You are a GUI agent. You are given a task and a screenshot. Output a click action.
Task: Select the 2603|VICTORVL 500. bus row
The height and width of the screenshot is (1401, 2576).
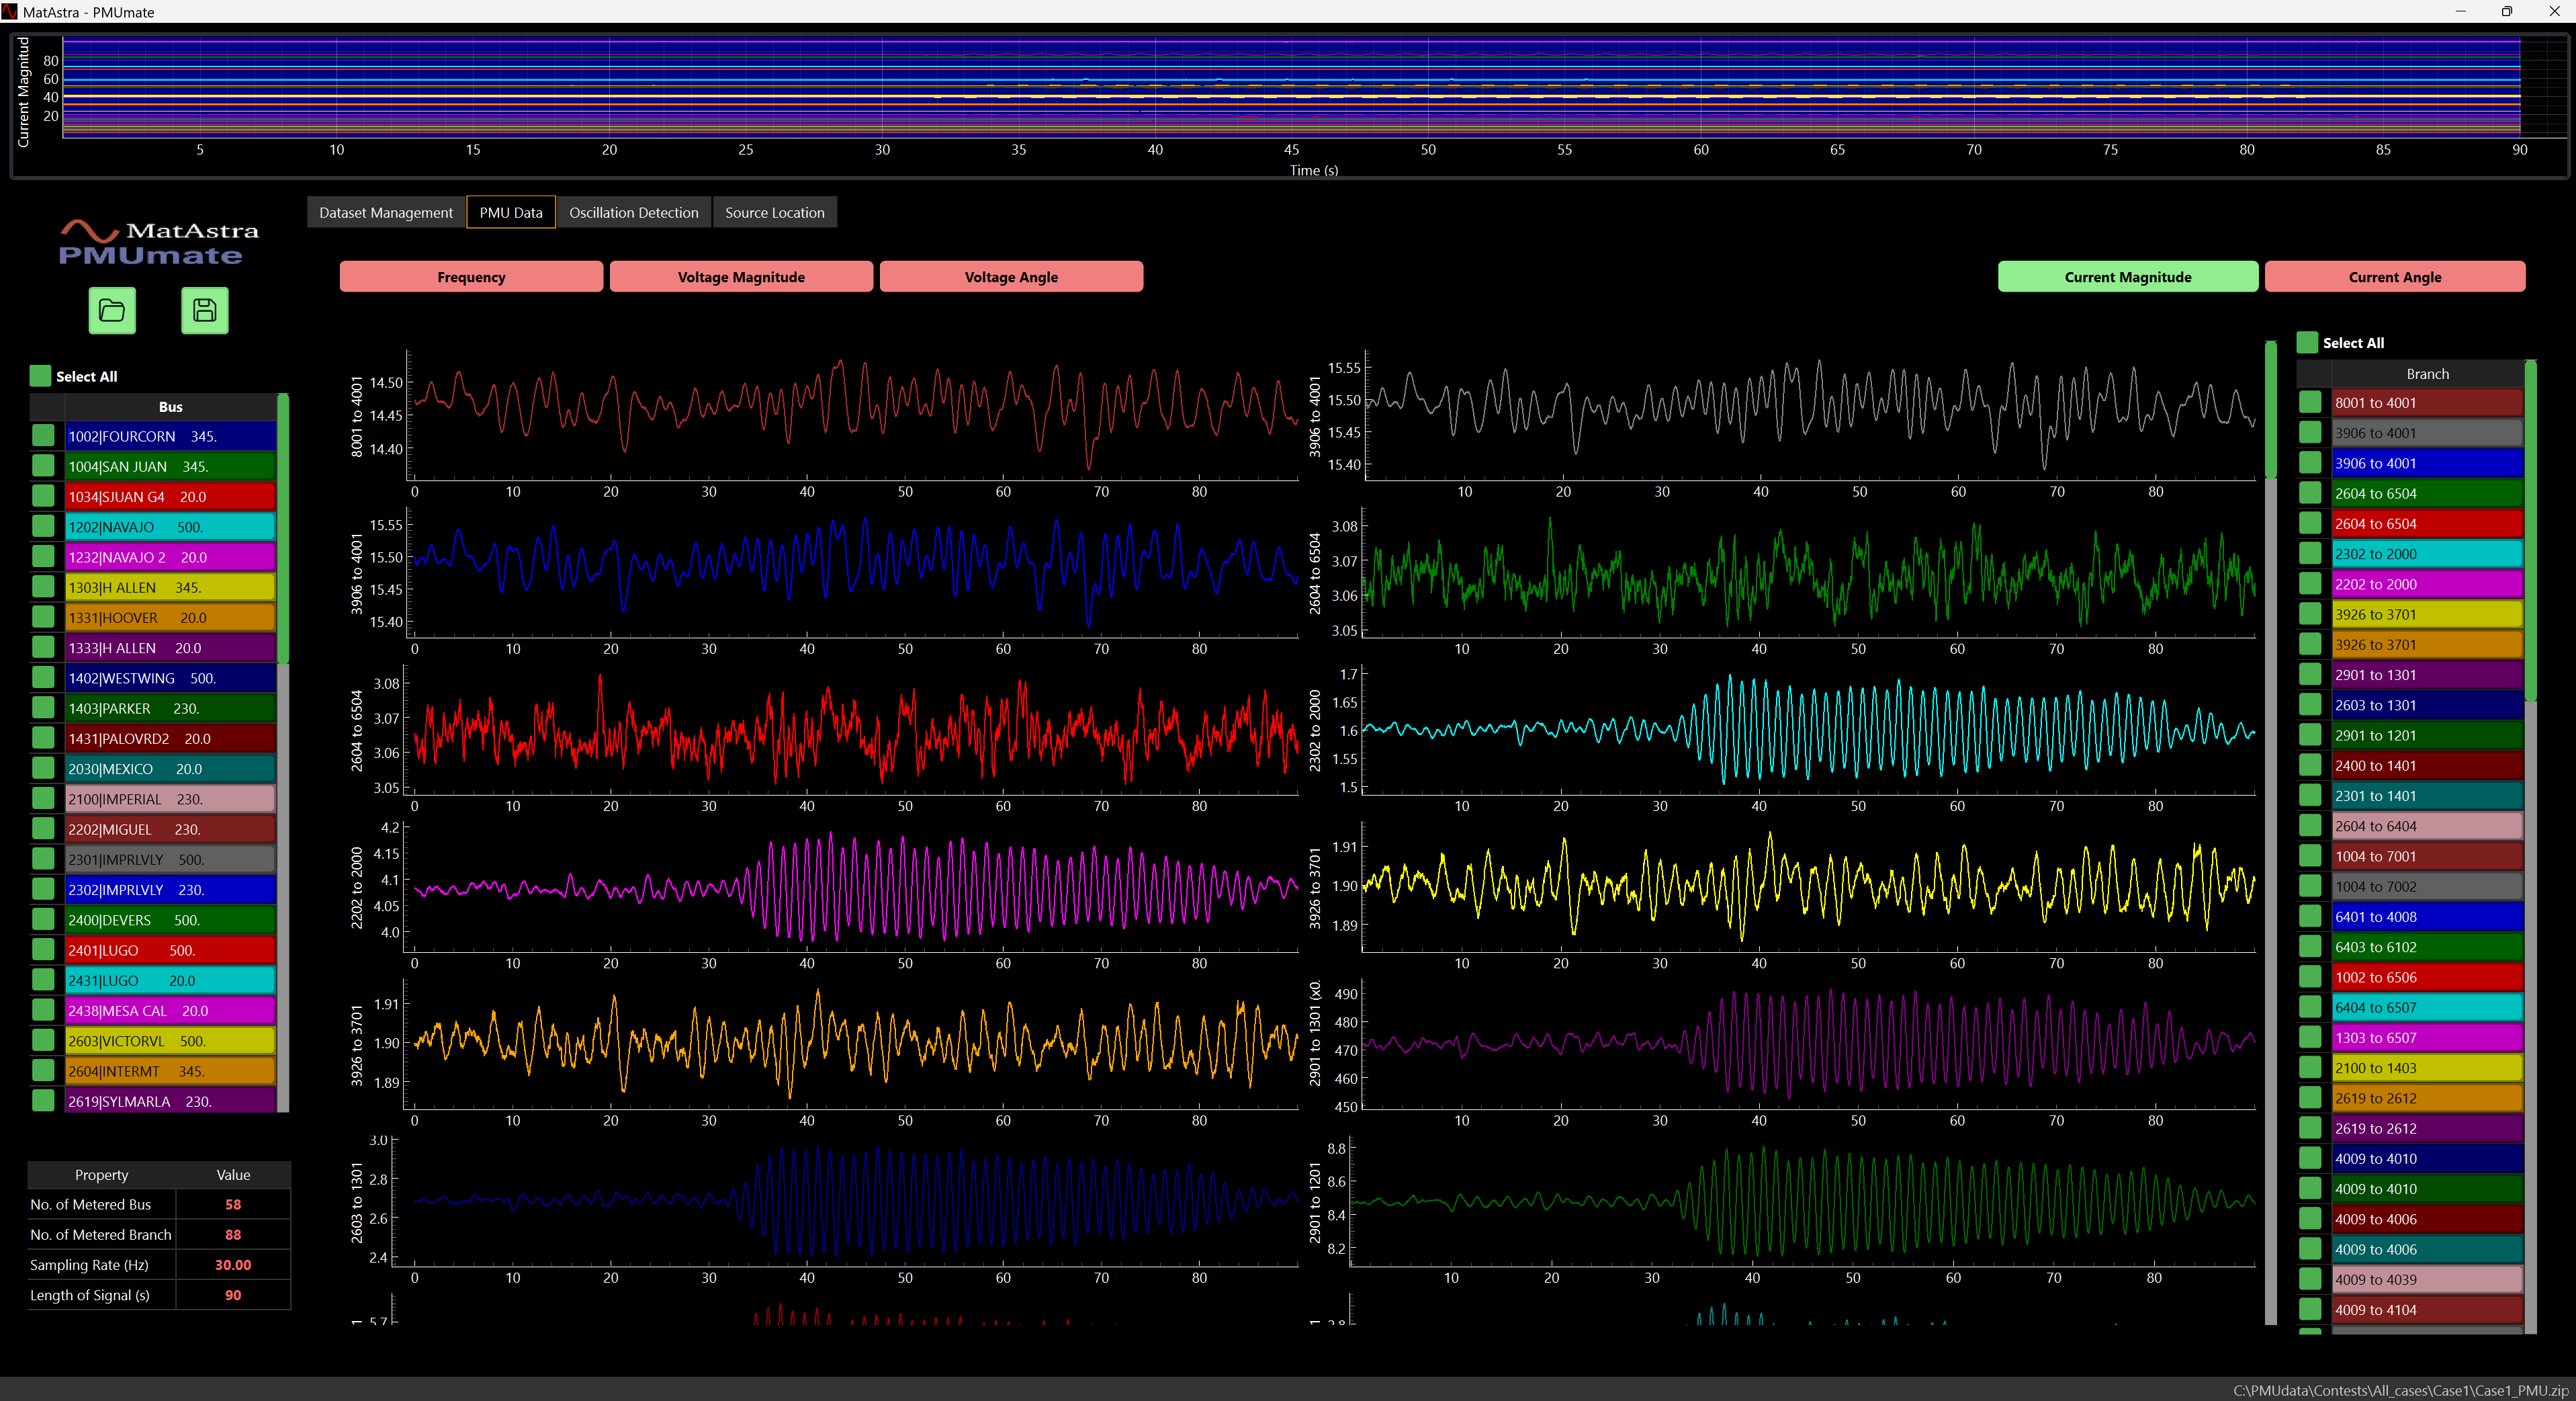[170, 1040]
